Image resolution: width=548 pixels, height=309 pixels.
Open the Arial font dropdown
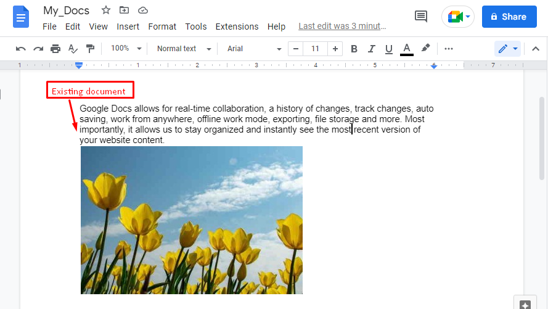click(x=254, y=49)
